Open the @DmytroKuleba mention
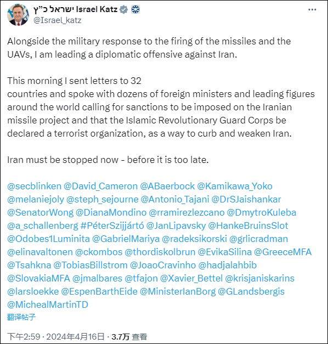The width and height of the screenshot is (328, 344). coord(262,212)
